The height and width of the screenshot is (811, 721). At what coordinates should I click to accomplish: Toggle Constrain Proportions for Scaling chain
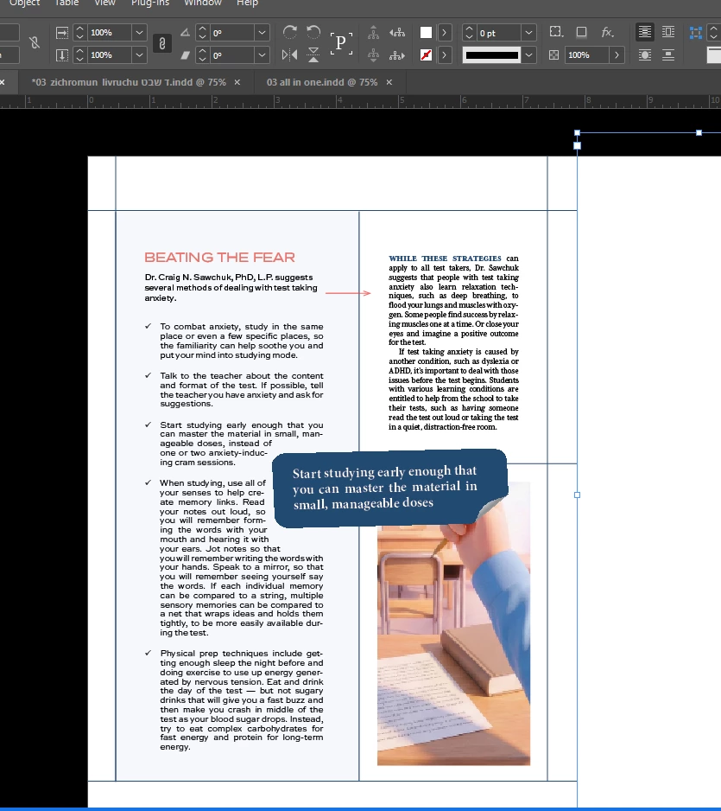pos(162,43)
